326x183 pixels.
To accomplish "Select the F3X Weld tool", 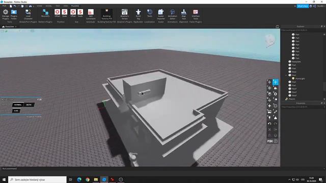I will (x=276, y=112).
